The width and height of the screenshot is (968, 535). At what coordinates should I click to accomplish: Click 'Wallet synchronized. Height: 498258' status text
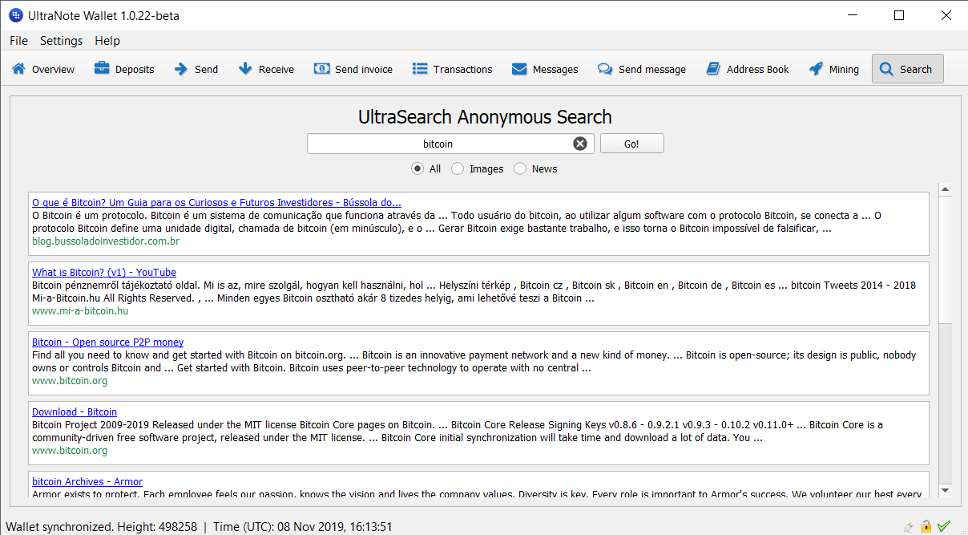tap(101, 527)
